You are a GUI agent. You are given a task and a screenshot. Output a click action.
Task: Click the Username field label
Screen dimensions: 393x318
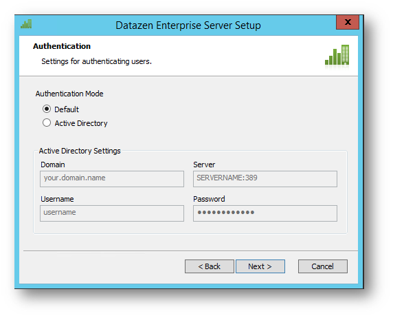coord(57,199)
